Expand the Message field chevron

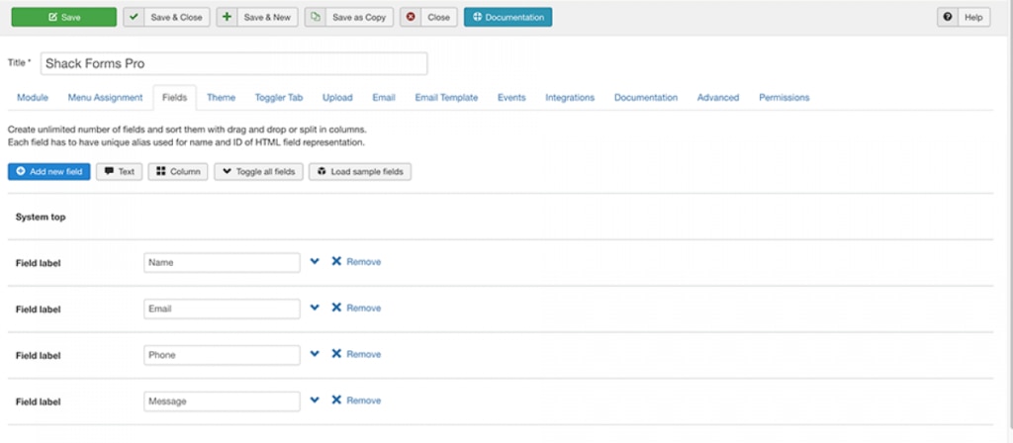tap(315, 399)
